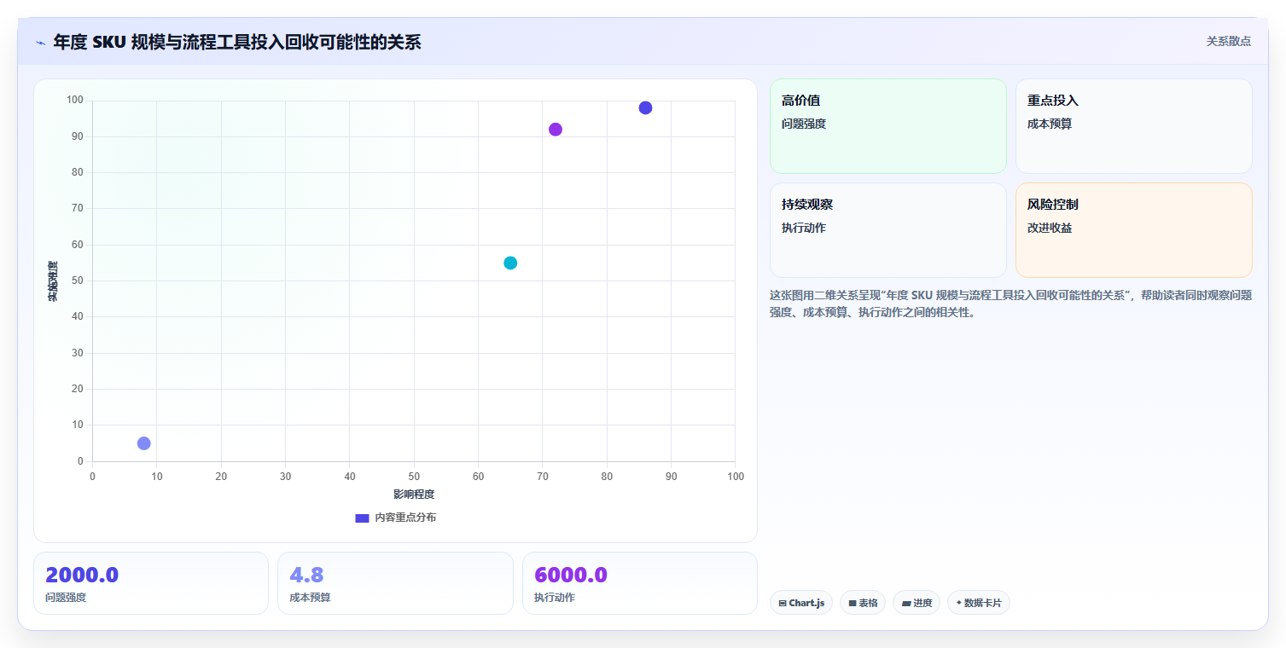Open the 高价值 quadrant card
1286x648 pixels.
[x=888, y=126]
